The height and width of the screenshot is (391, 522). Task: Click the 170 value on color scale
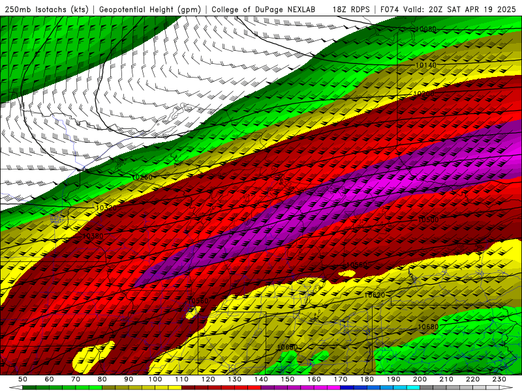click(x=340, y=379)
